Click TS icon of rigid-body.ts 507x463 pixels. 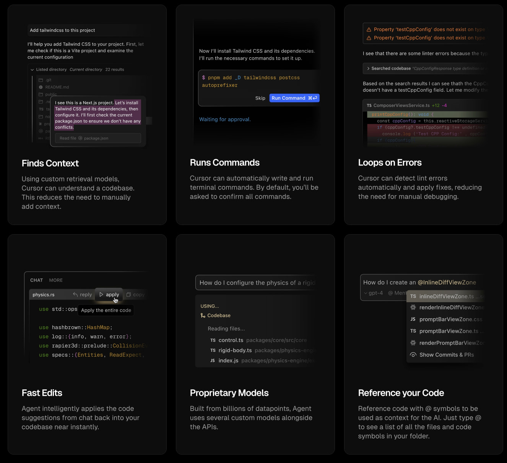213,350
